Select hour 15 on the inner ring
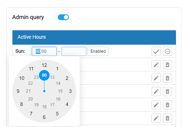 (60, 91)
